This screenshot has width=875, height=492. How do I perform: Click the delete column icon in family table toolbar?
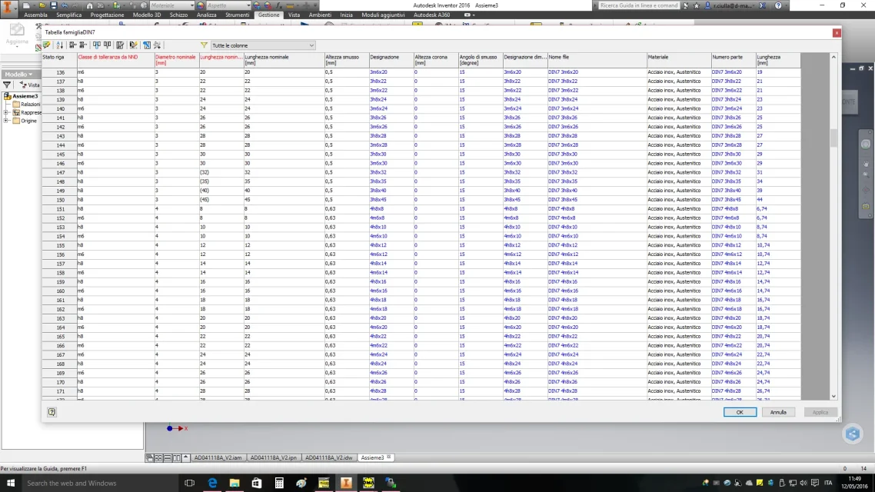point(107,45)
